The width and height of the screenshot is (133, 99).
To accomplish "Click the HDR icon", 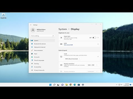I will click(61, 44).
